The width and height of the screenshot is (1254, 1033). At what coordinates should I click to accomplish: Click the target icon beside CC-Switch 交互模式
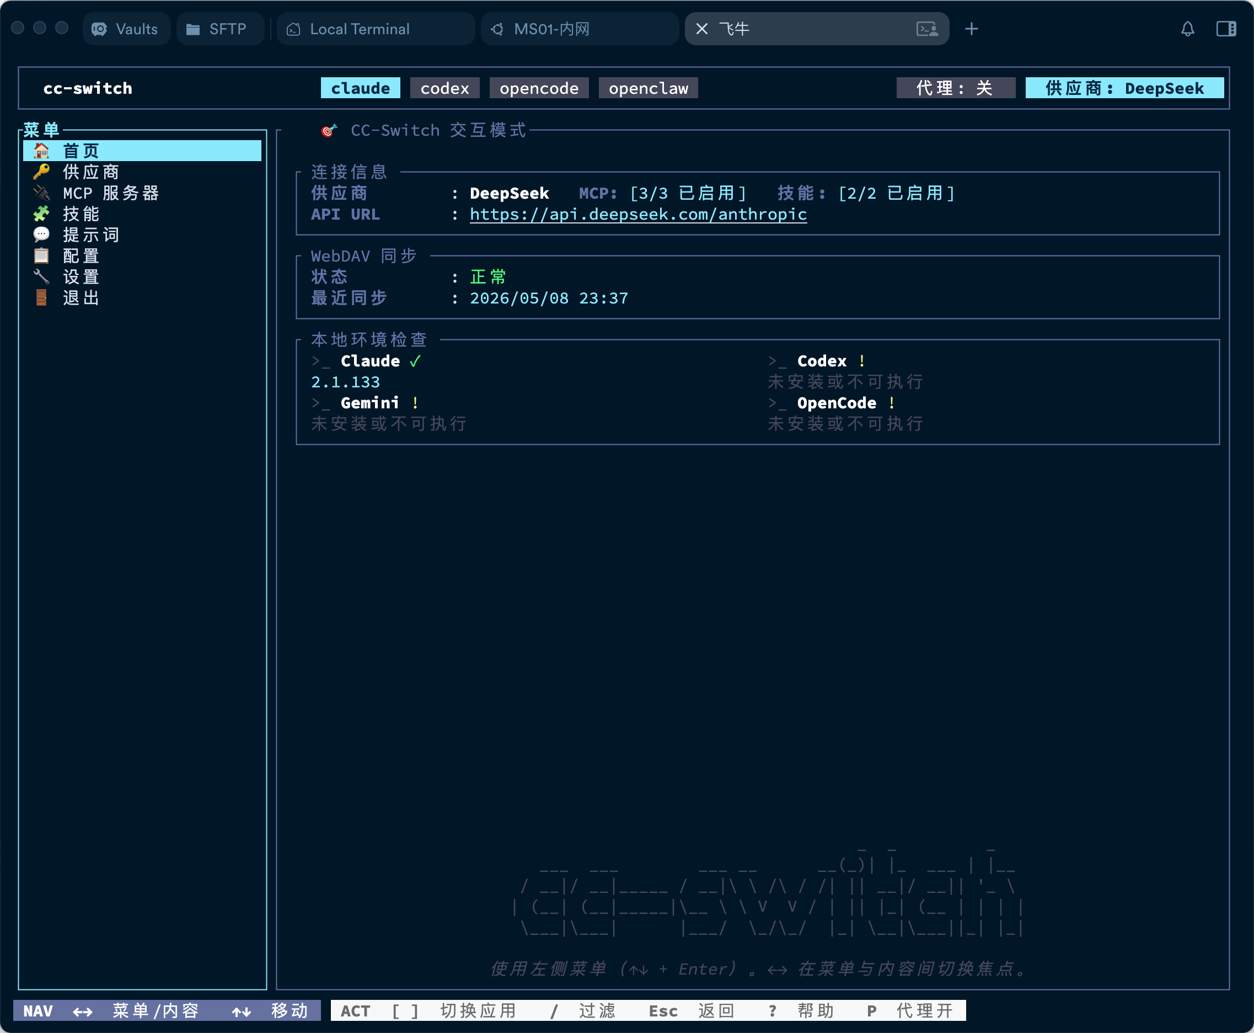[329, 130]
